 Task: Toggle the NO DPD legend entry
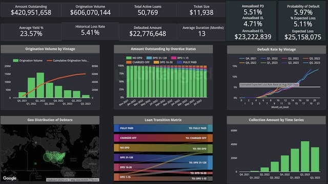point(134,58)
